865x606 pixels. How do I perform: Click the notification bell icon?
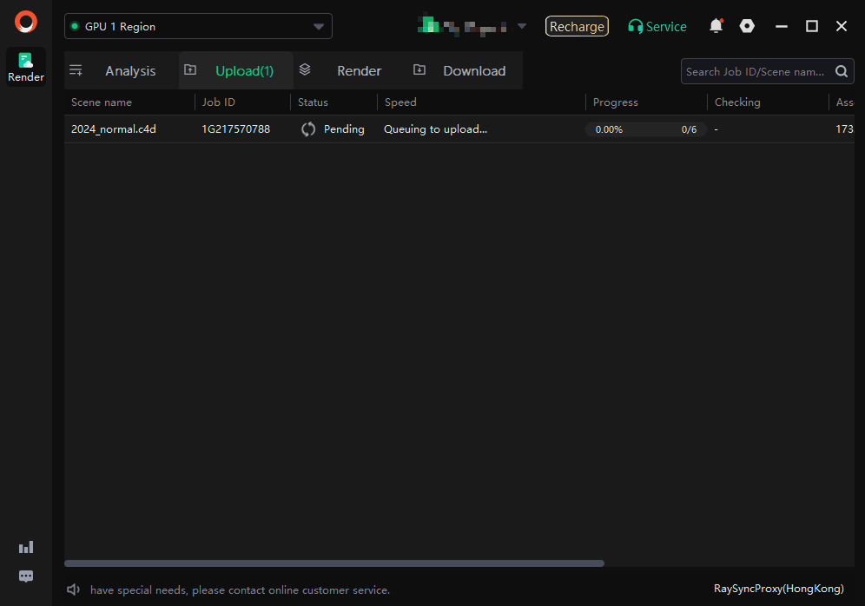pyautogui.click(x=716, y=26)
